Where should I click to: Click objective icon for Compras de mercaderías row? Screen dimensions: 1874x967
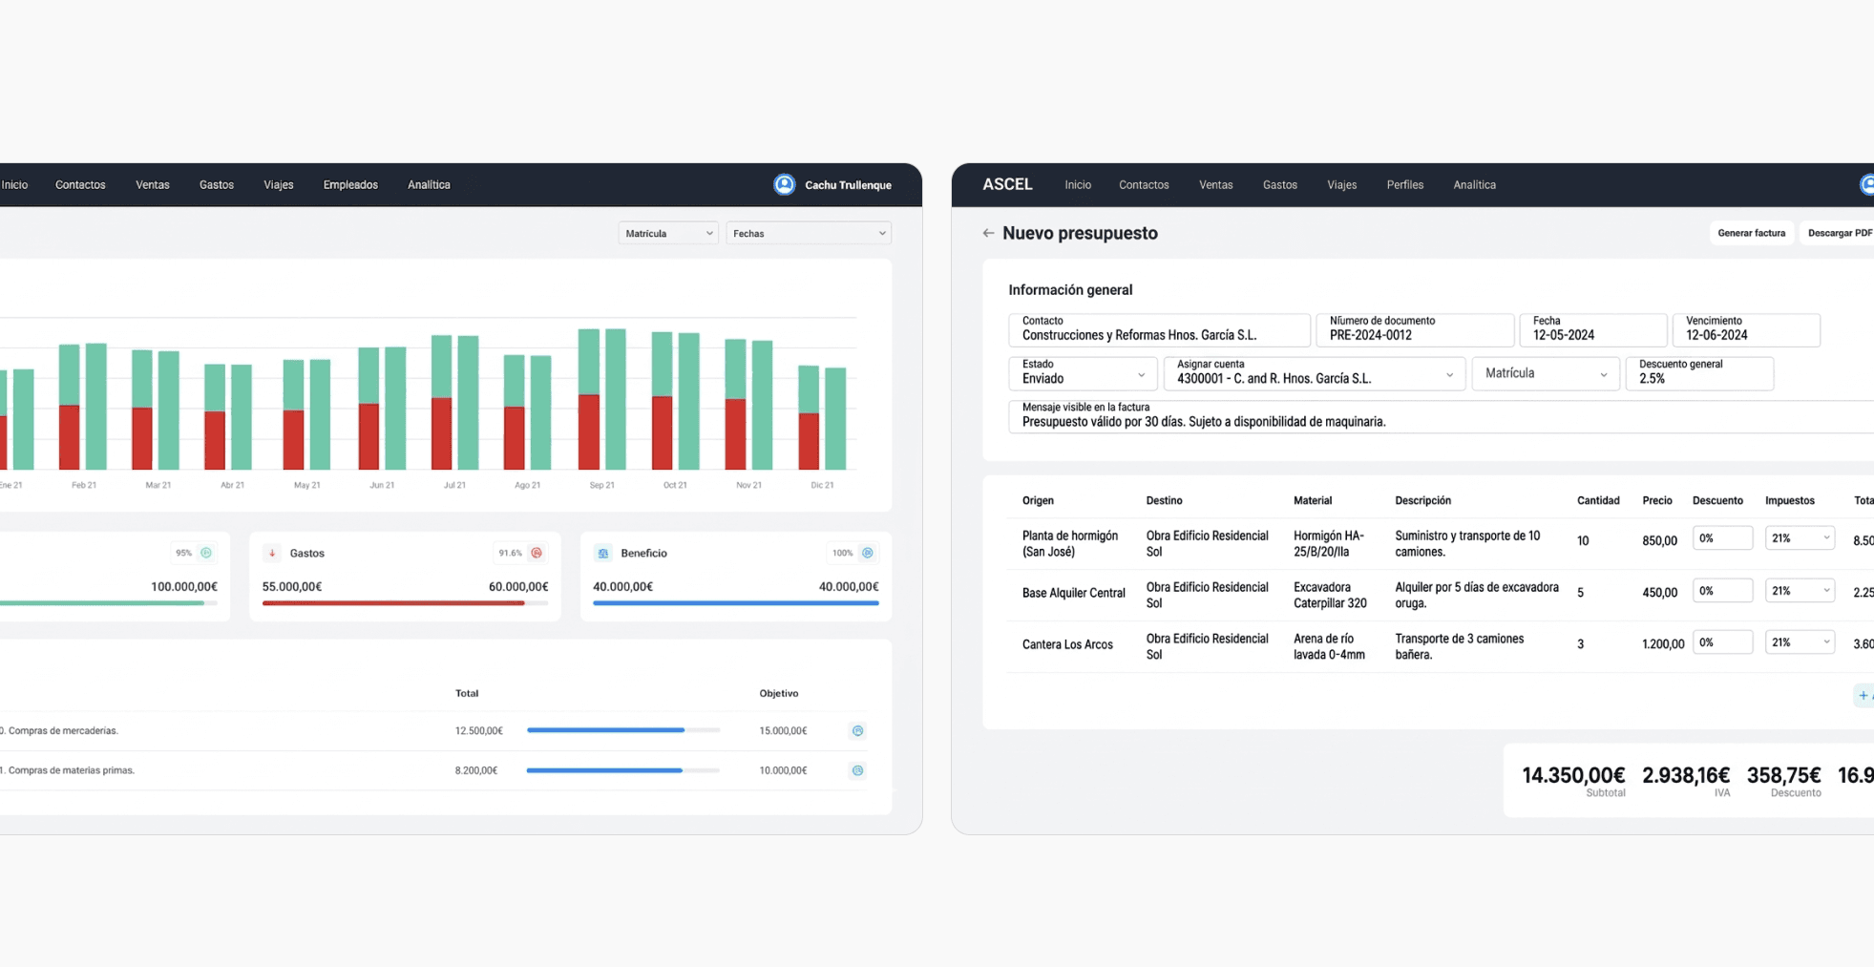pyautogui.click(x=857, y=731)
